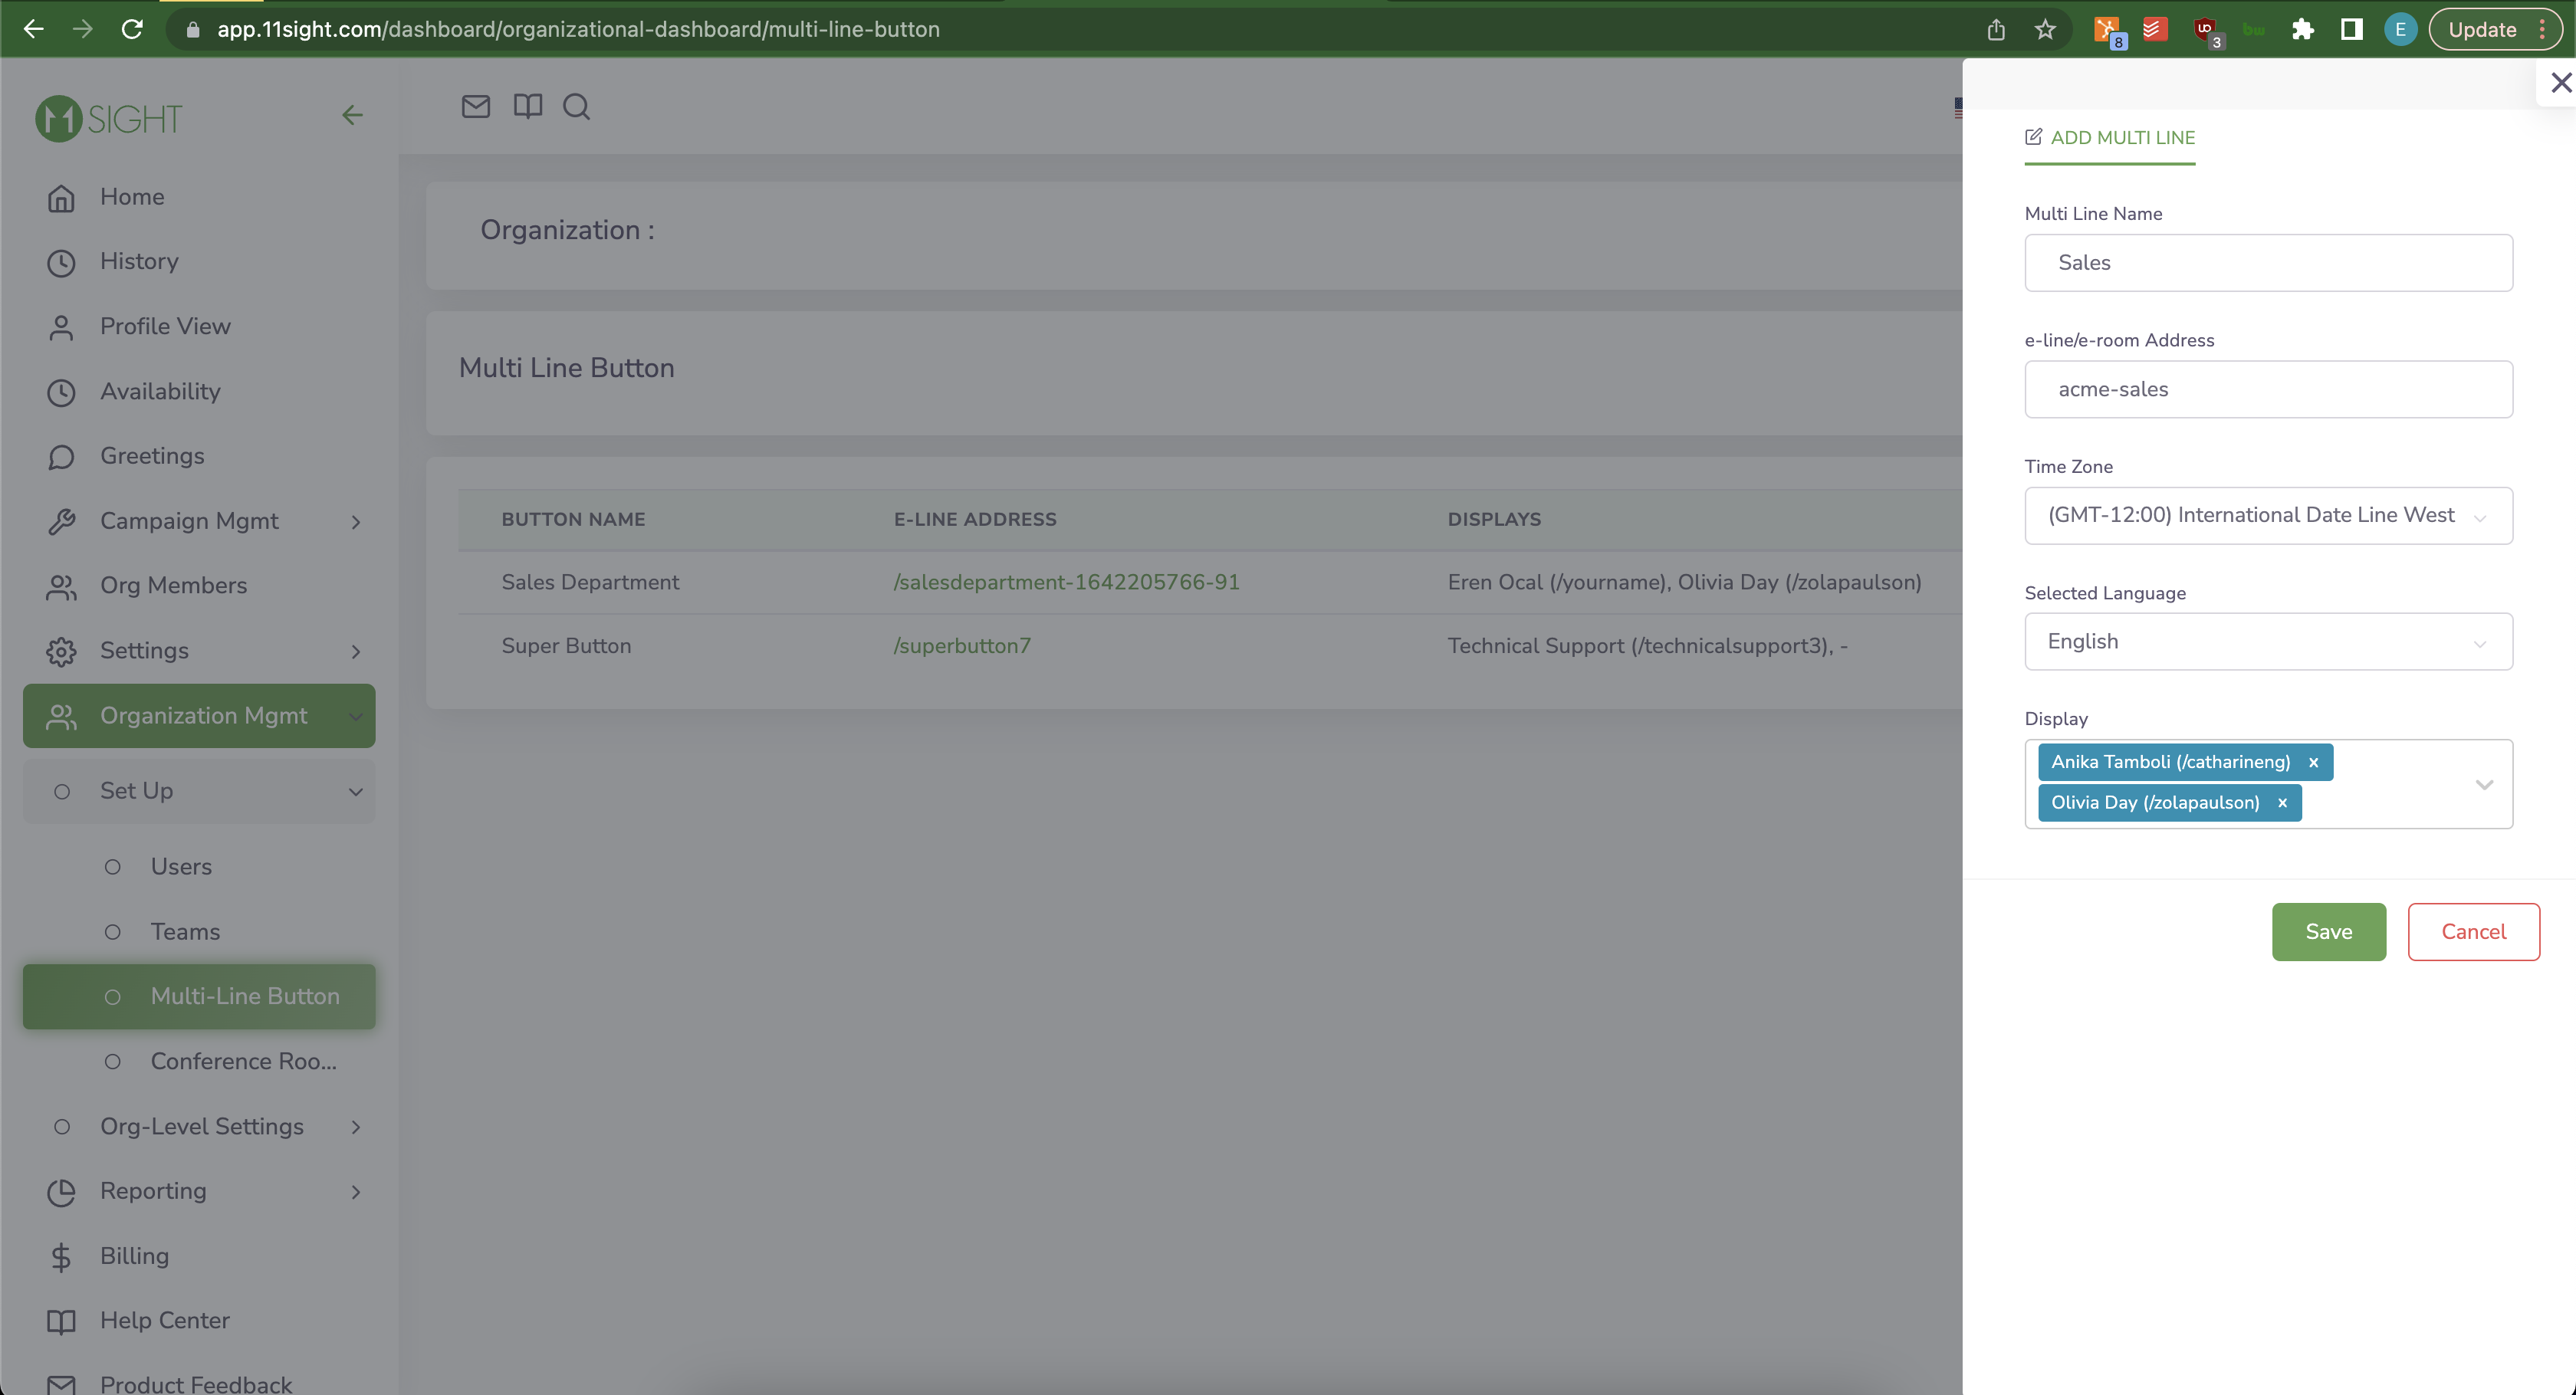The height and width of the screenshot is (1395, 2576).
Task: Open the browser extensions puzzle icon
Action: [x=2303, y=29]
